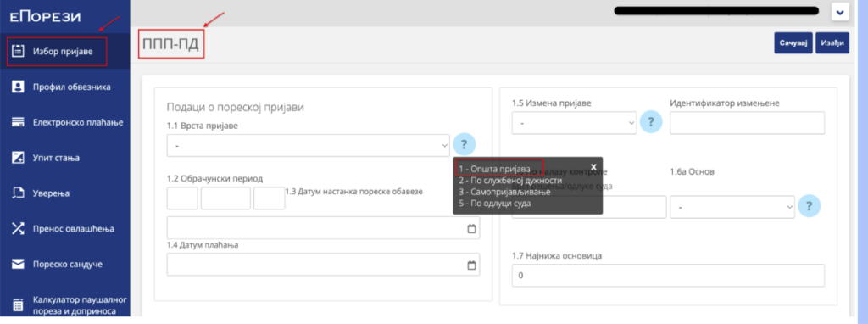Screen dimensions: 868x324
Task: Click the Калкулатор паушалног пореза calculator icon
Action: click(x=19, y=305)
